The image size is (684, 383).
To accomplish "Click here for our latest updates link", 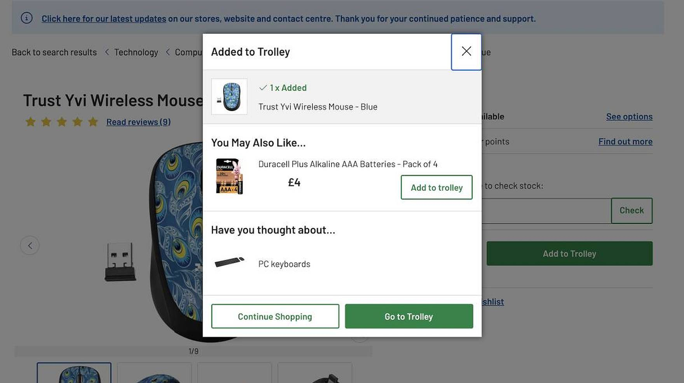I will pos(104,18).
